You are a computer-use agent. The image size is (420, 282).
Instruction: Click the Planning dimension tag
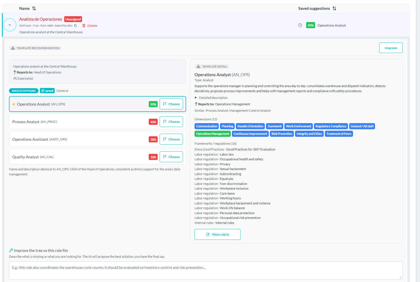227,126
